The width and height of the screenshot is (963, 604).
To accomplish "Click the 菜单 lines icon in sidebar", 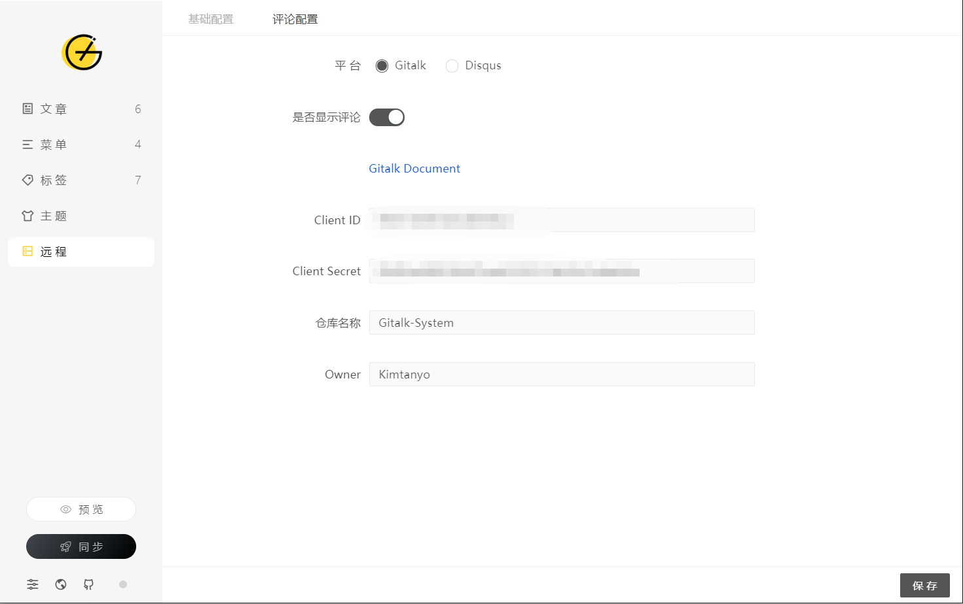I will point(27,144).
